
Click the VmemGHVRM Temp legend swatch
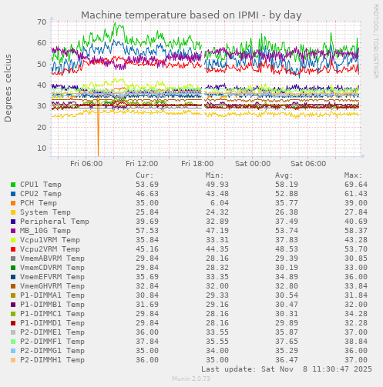pos(13,286)
